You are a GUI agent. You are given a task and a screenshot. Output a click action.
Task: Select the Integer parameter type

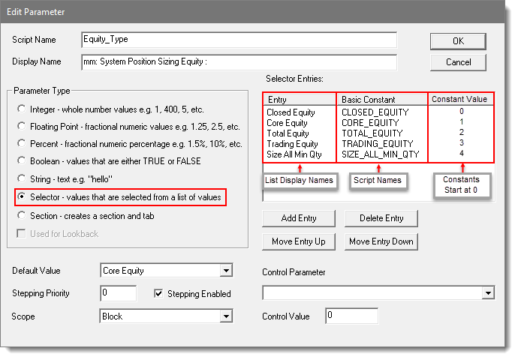coord(21,109)
